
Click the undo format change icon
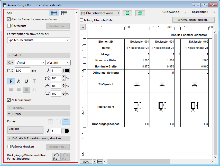click(x=56, y=157)
